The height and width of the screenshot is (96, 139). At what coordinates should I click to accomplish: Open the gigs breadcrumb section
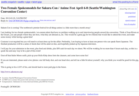[28, 2]
